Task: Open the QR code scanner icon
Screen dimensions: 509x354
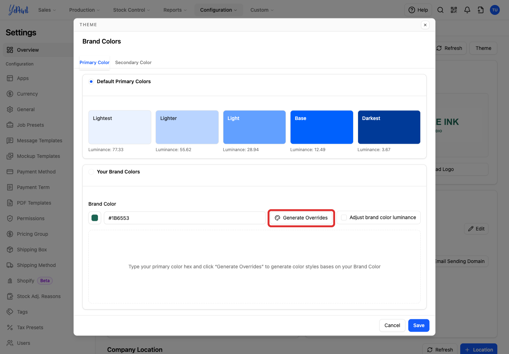Action: (x=454, y=10)
